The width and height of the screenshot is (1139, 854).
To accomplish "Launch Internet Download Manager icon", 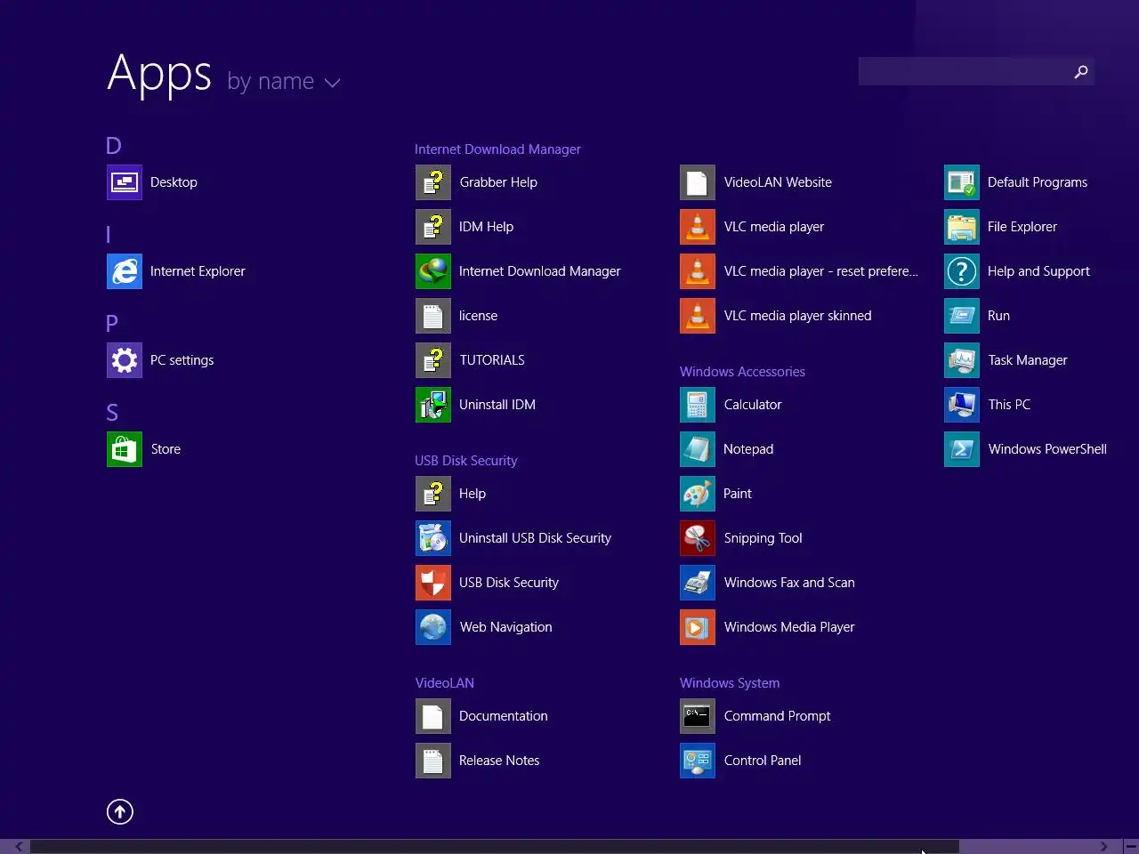I will pos(433,271).
